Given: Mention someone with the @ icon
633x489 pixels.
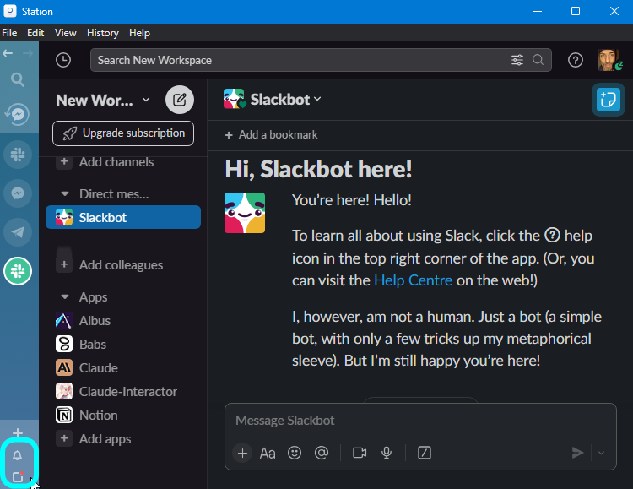Looking at the screenshot, I should 322,453.
